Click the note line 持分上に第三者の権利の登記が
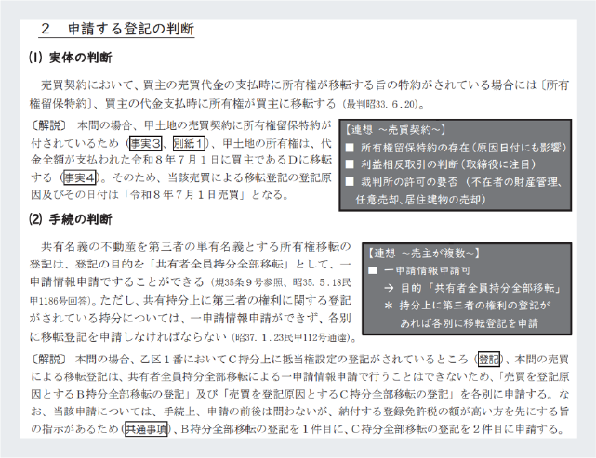Image resolution: width=596 pixels, height=458 pixels. click(468, 306)
